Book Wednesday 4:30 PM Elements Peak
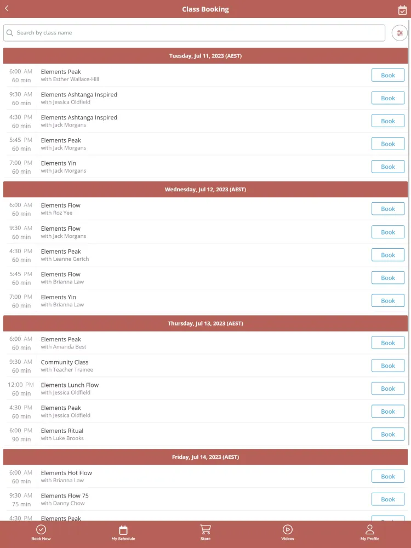This screenshot has width=411, height=548. click(x=388, y=255)
